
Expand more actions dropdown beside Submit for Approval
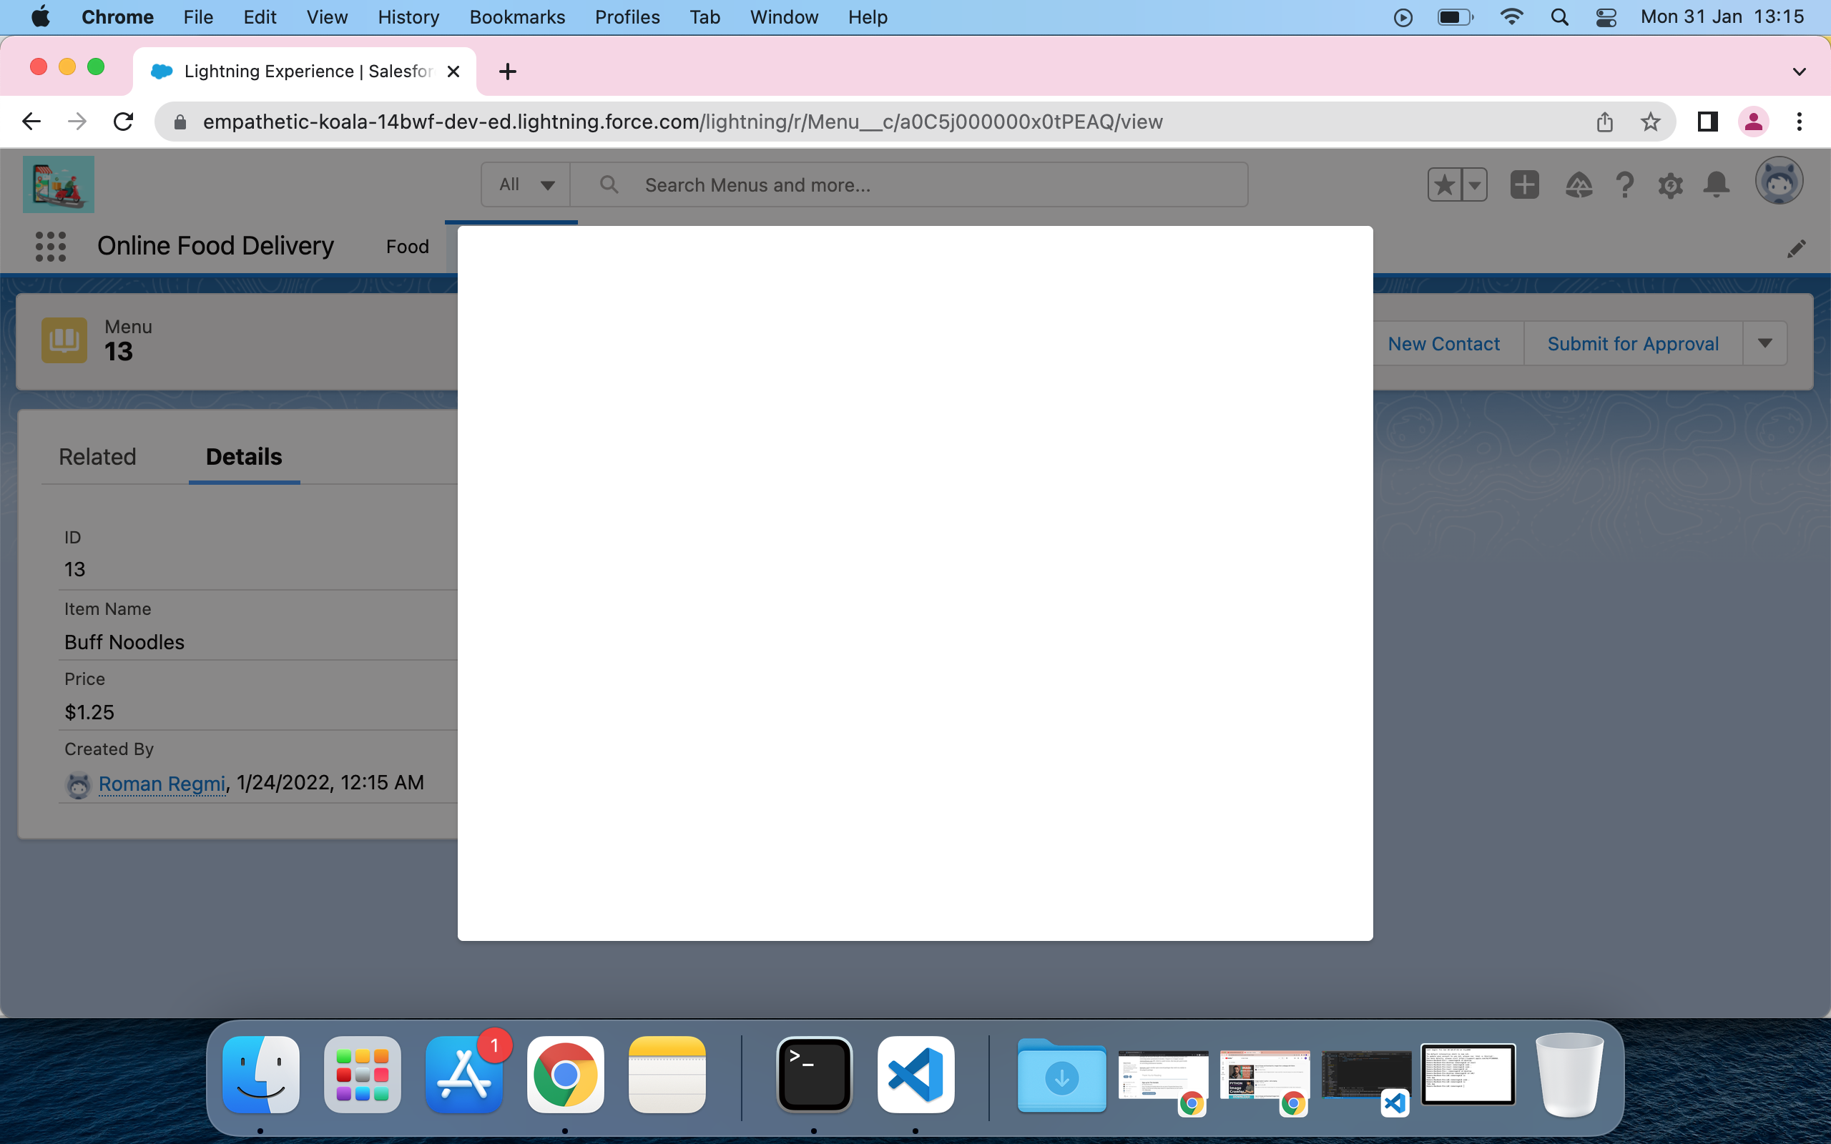[1764, 343]
